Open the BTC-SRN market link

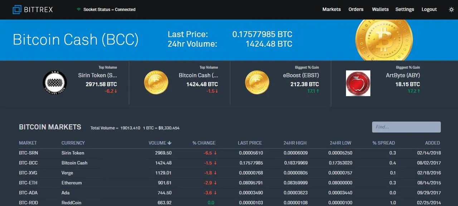28,153
